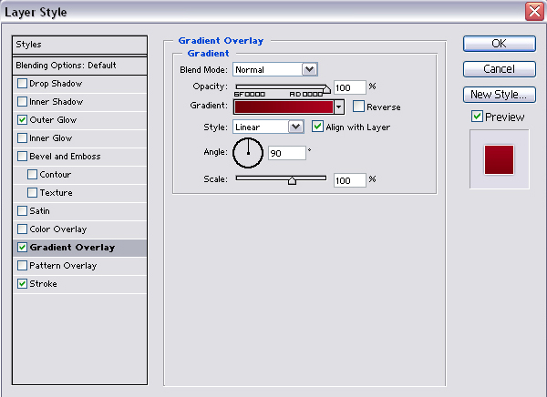Open the gradient Style dropdown
The height and width of the screenshot is (397, 547).
(x=296, y=127)
